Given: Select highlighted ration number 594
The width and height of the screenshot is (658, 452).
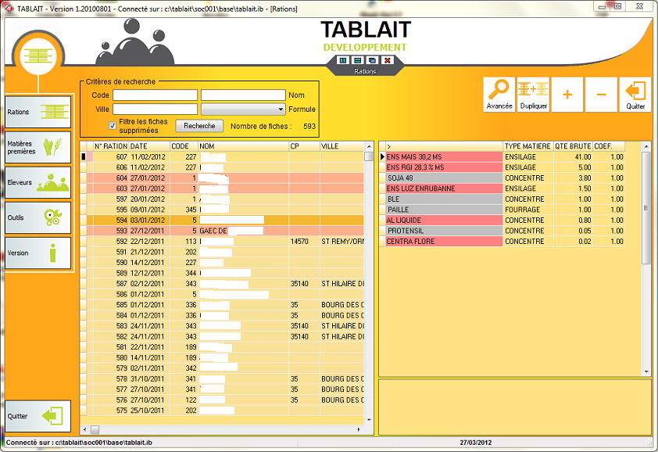Looking at the screenshot, I should 223,220.
